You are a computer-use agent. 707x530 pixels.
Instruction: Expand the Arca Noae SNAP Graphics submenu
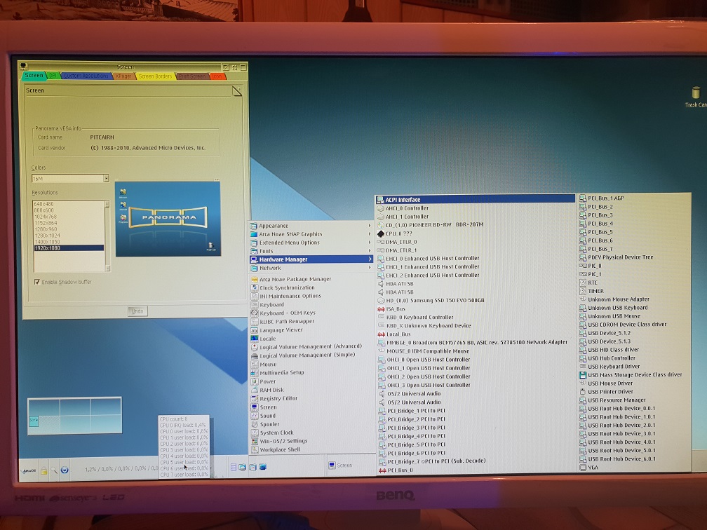click(311, 234)
